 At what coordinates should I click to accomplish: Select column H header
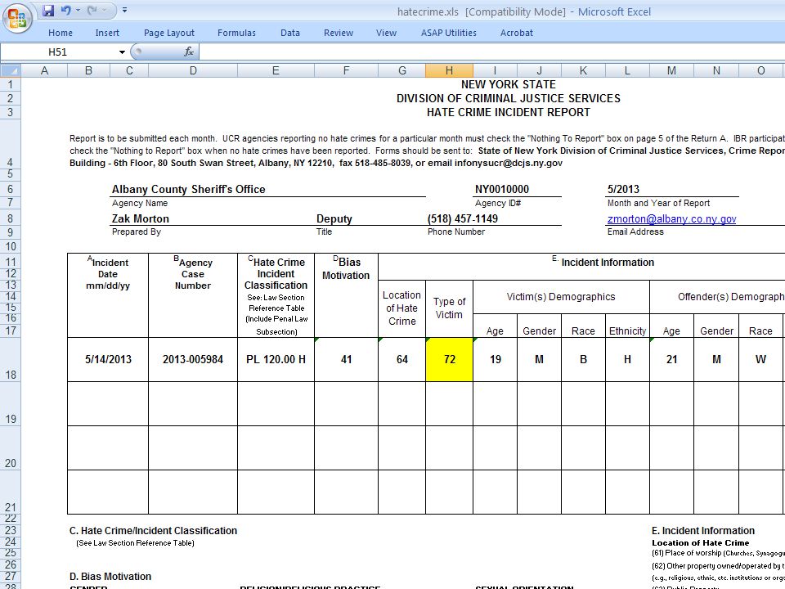pyautogui.click(x=449, y=70)
